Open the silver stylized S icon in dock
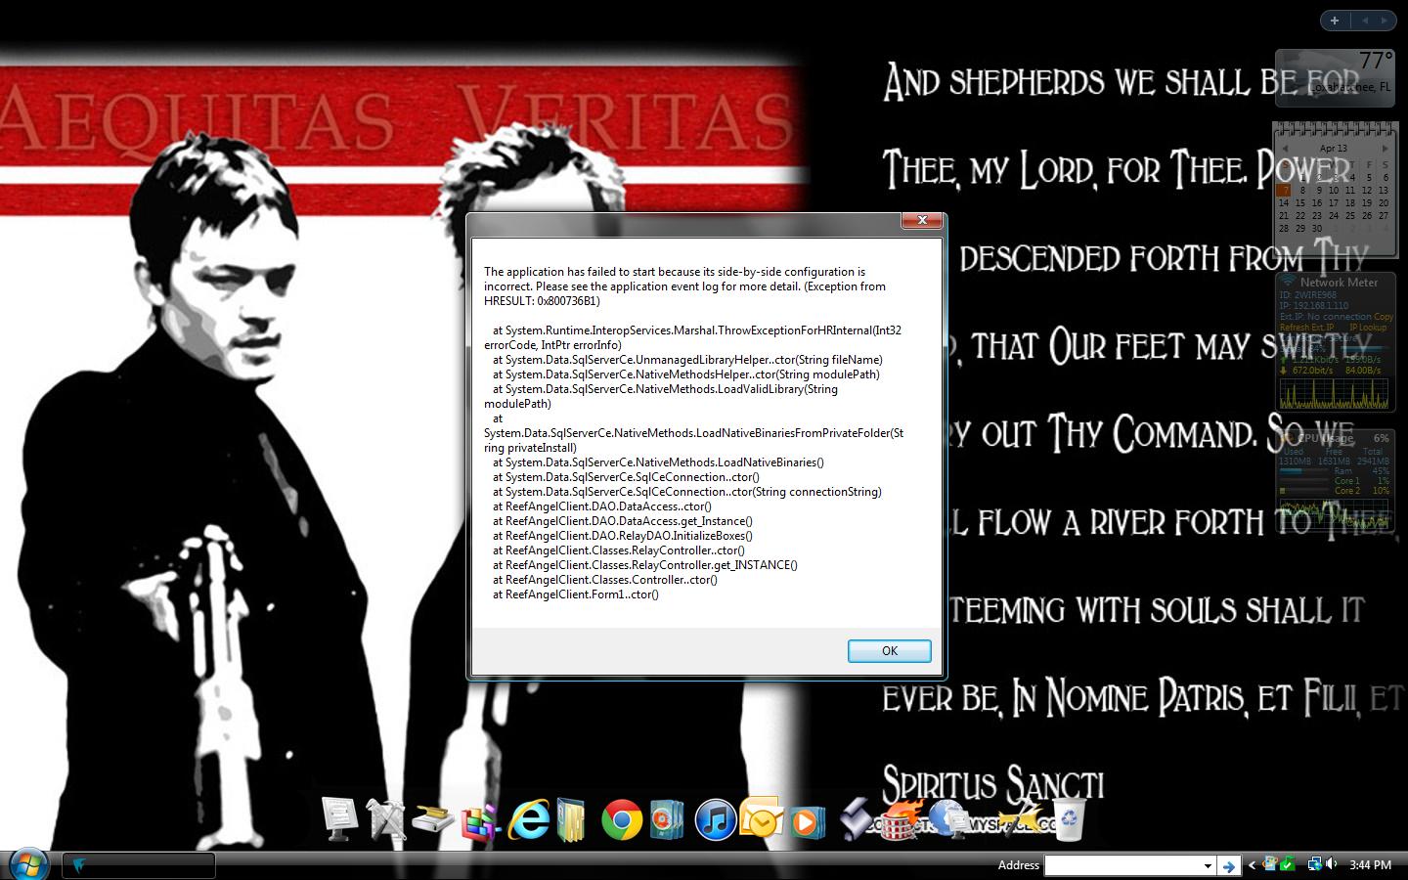Screen dimensions: 1408x880 [x=857, y=819]
